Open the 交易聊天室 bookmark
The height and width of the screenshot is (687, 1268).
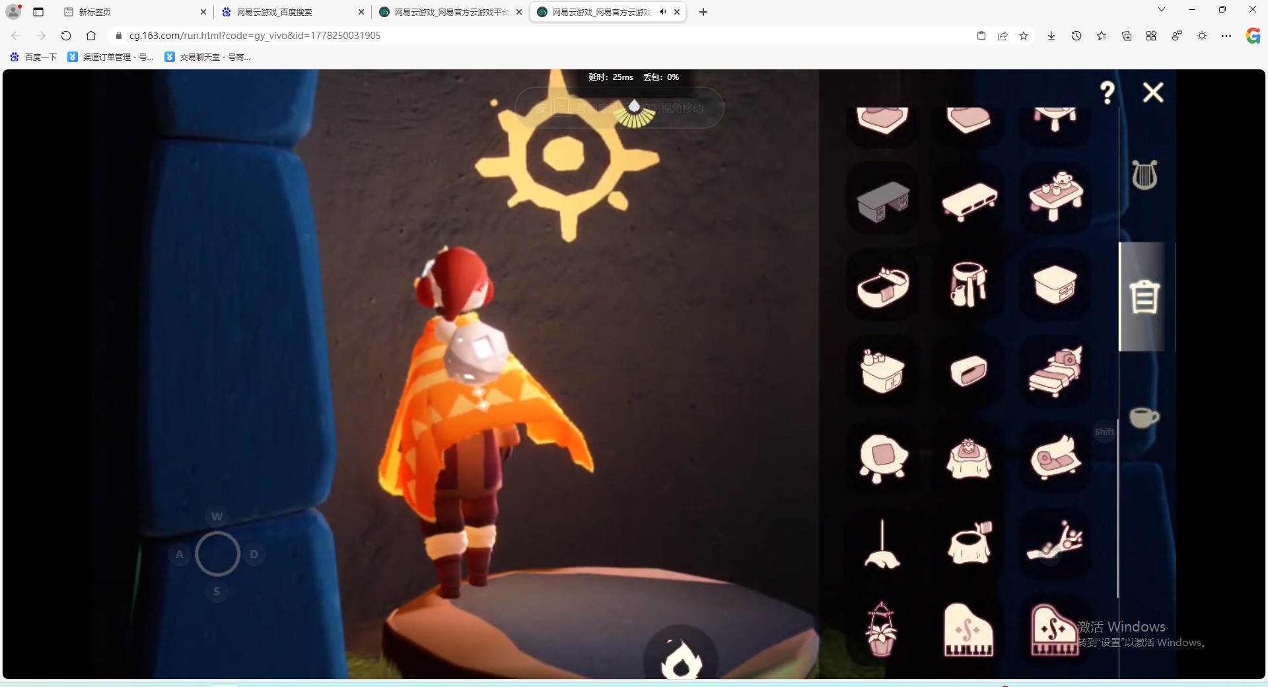(207, 57)
